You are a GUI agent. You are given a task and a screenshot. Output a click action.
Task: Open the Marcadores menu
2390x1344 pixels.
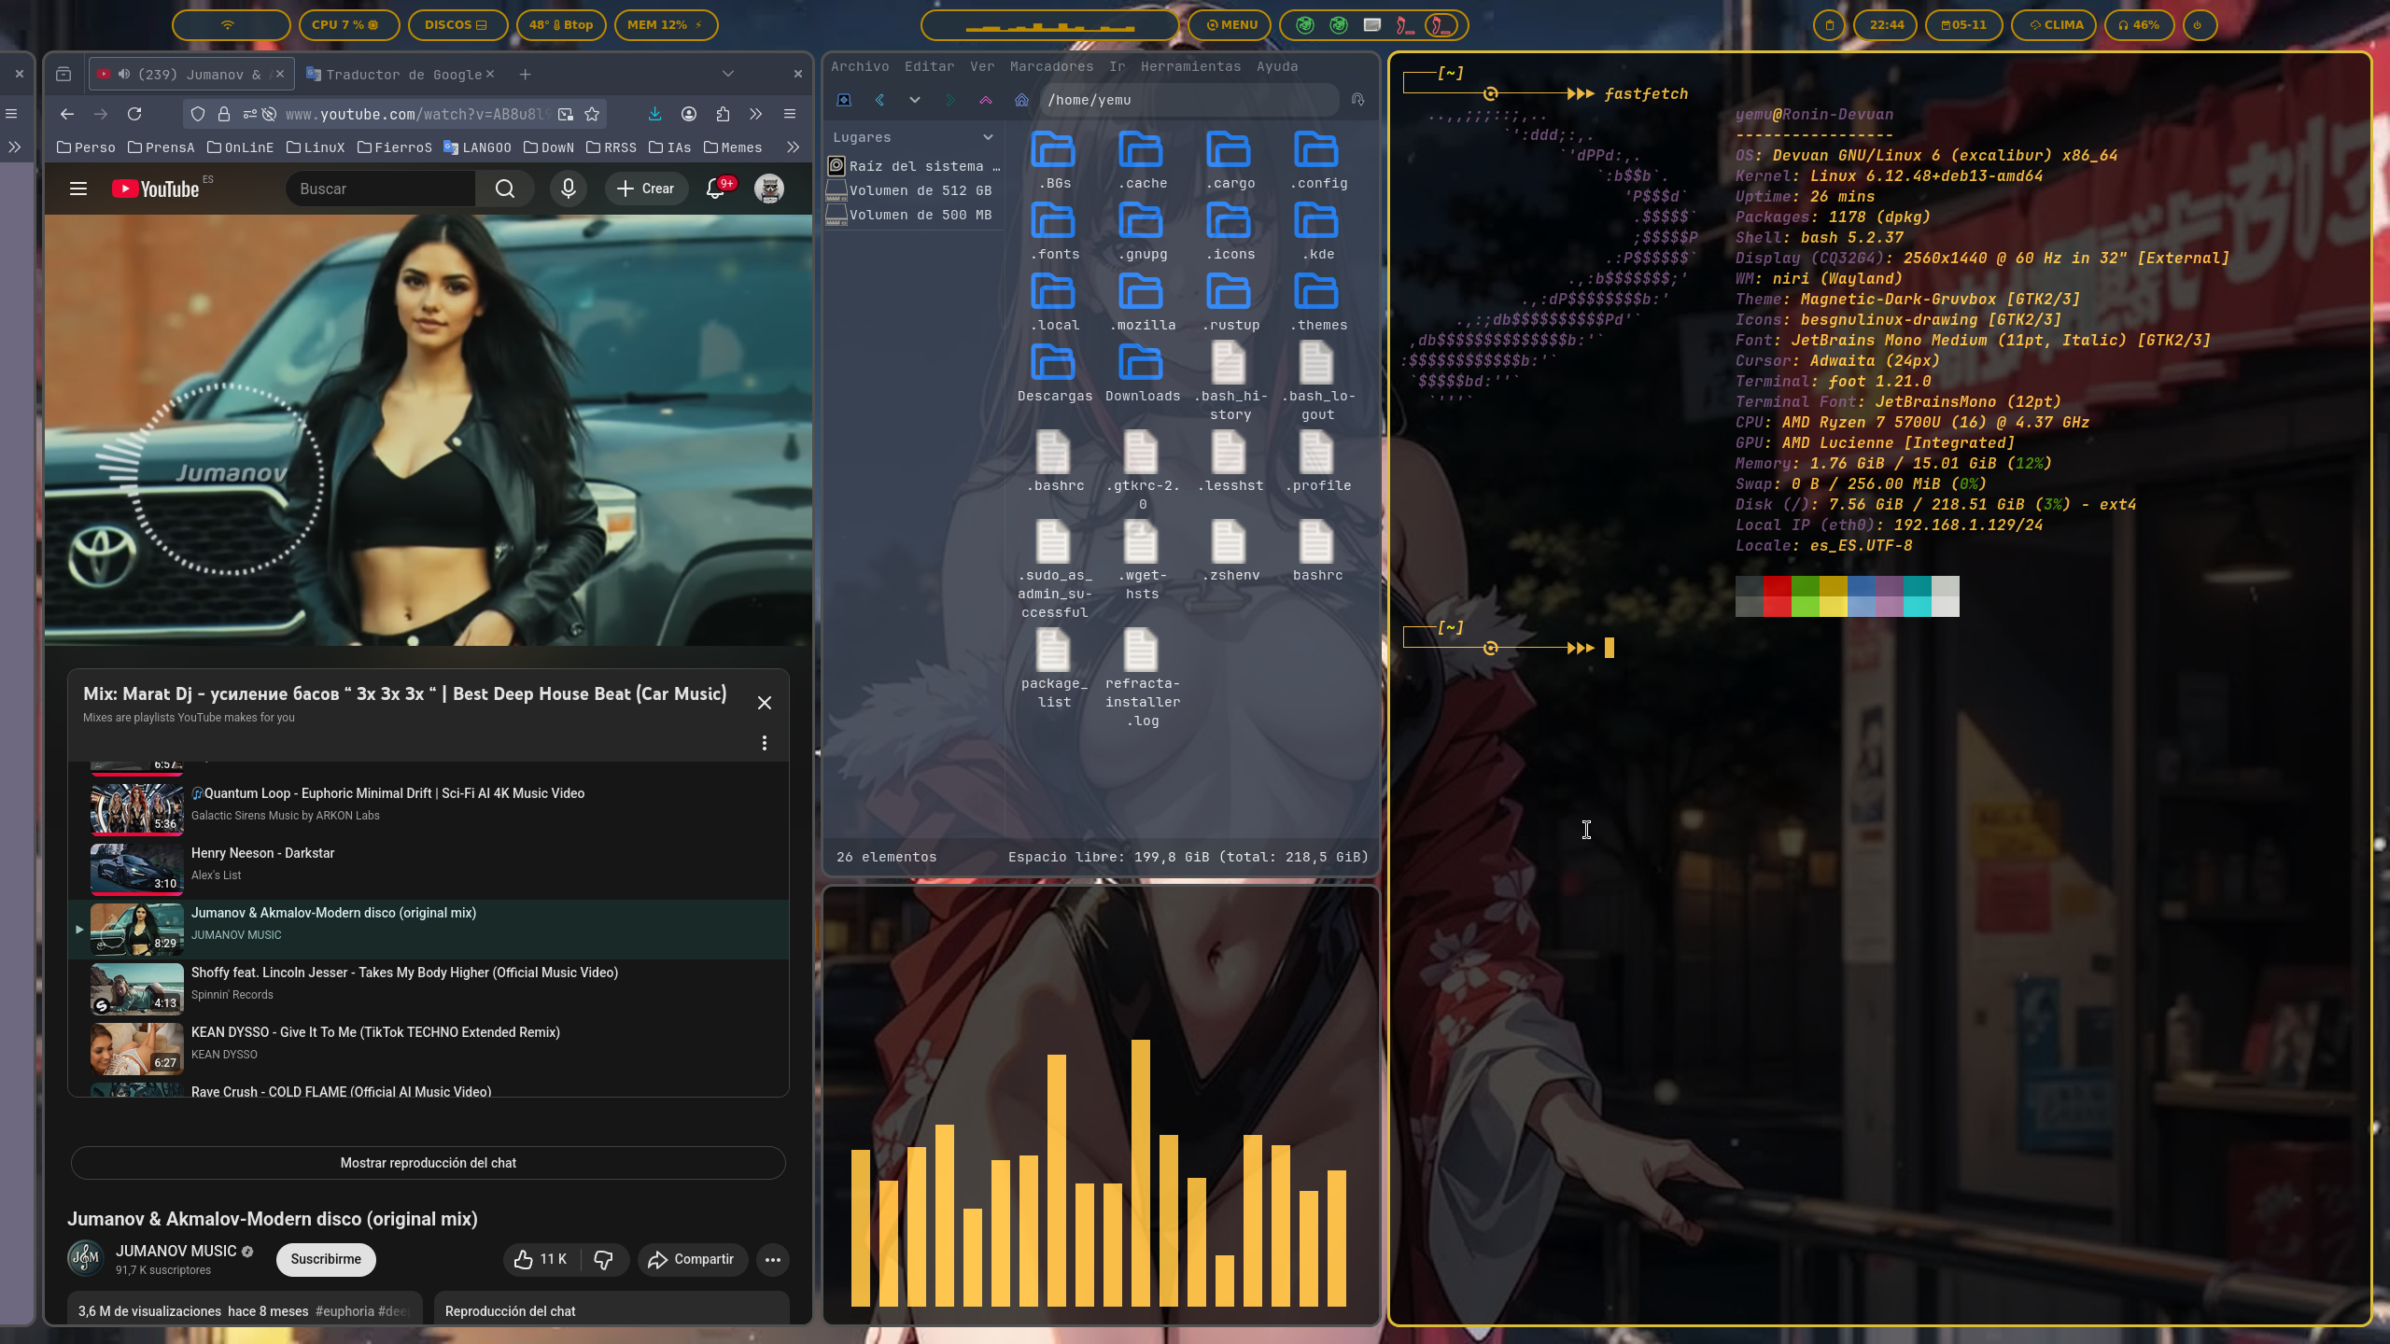pos(1051,66)
